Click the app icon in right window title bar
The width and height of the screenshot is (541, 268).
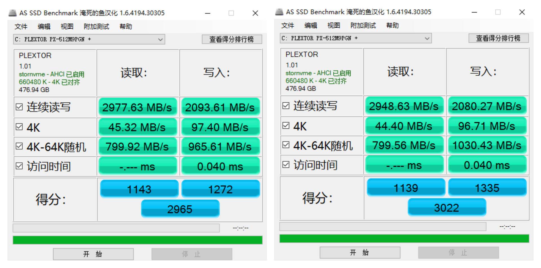tap(279, 12)
